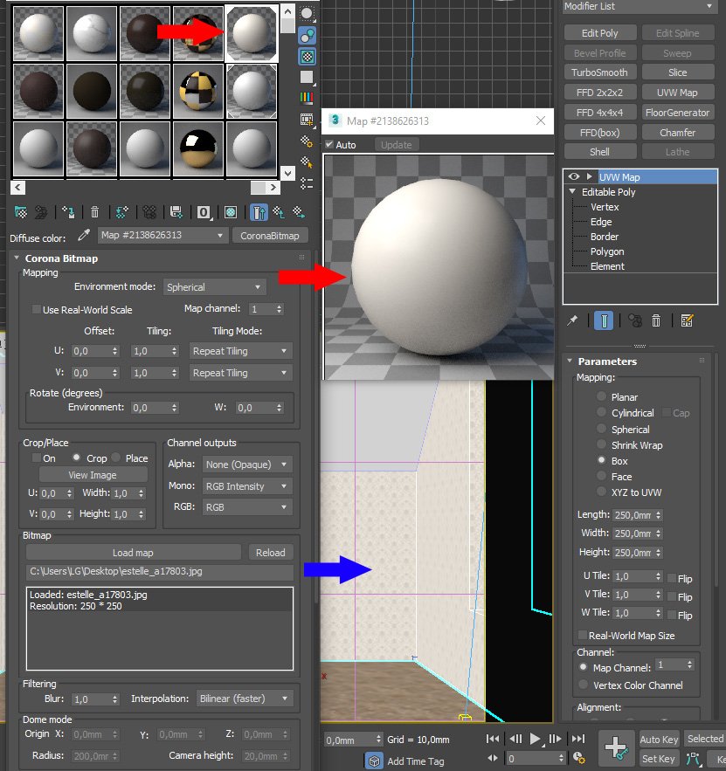Click the Get Material icon
726x771 pixels.
coord(20,212)
